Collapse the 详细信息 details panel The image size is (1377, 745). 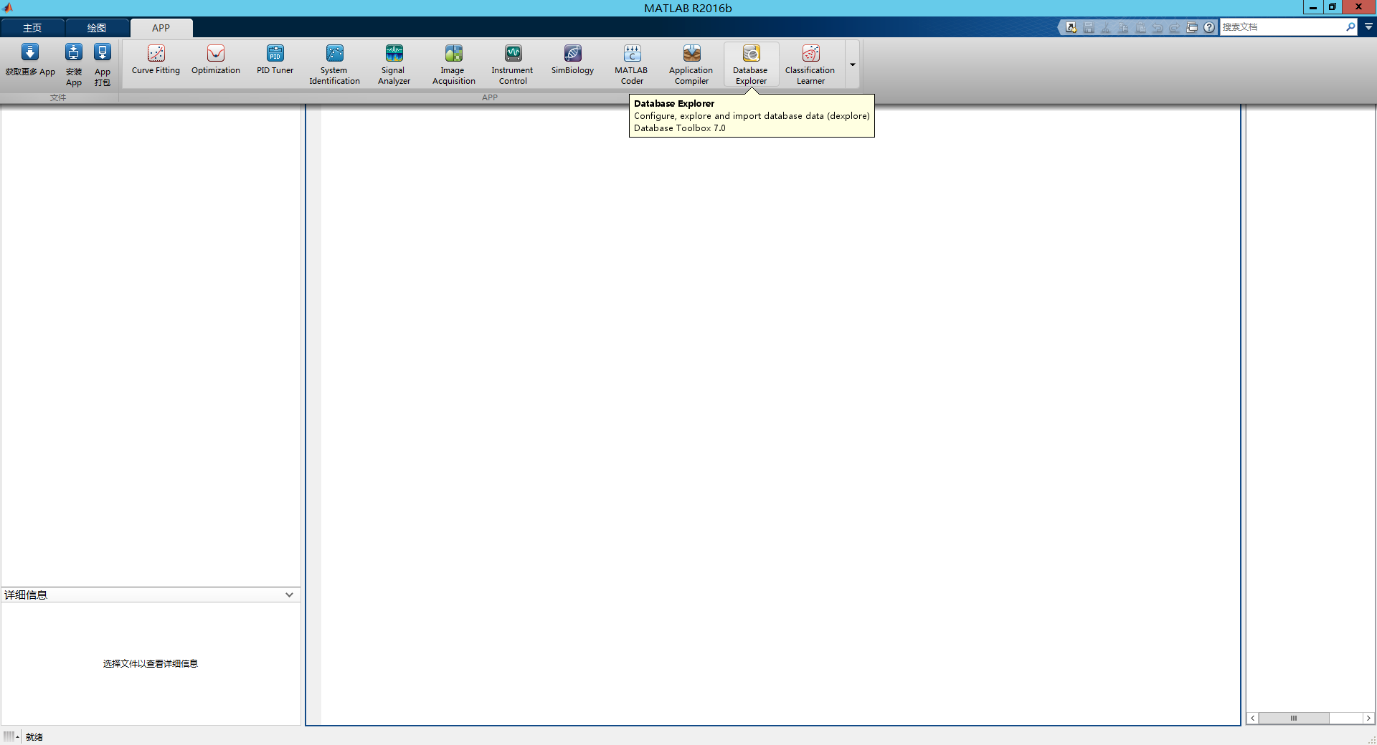(x=289, y=594)
